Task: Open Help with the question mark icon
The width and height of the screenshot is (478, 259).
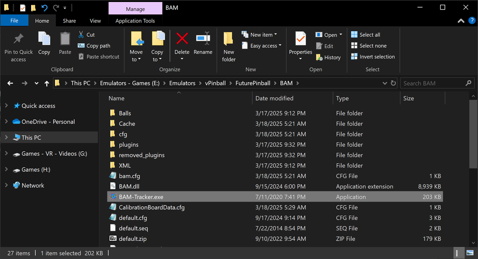Action: [472, 21]
